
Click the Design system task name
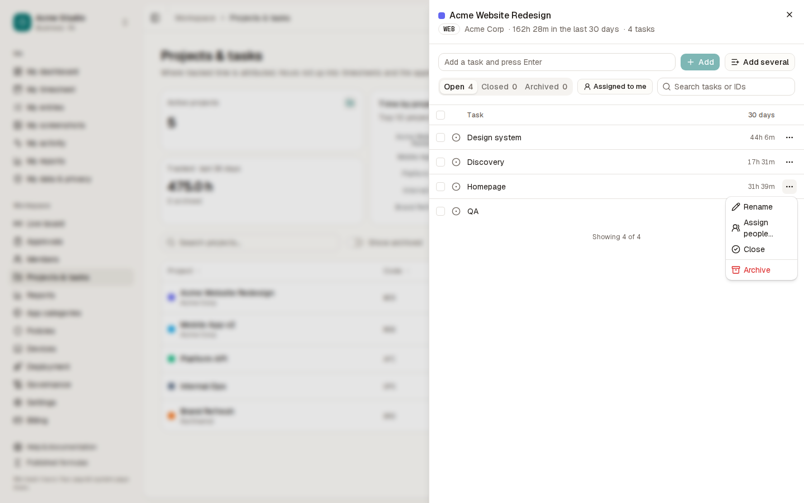(x=494, y=137)
